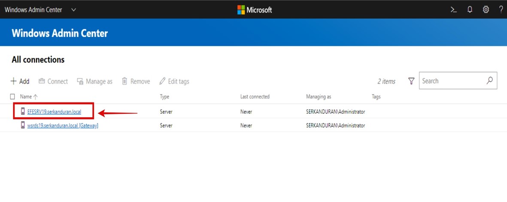Sort by the Type column header
Viewport: 507px width, 202px height.
[x=164, y=96]
